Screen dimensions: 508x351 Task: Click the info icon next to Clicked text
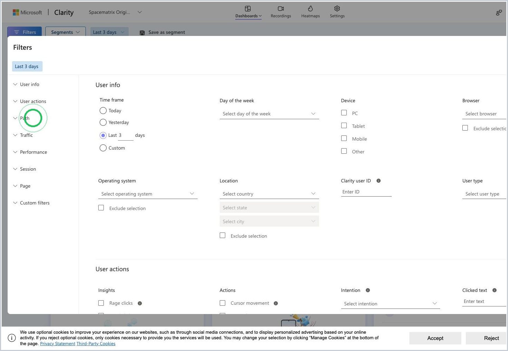[x=495, y=290]
